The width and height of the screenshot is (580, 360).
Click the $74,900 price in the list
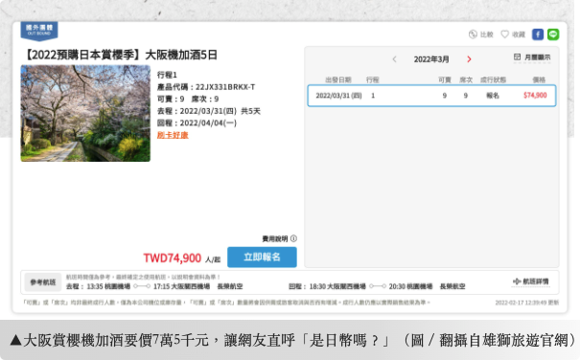[535, 96]
